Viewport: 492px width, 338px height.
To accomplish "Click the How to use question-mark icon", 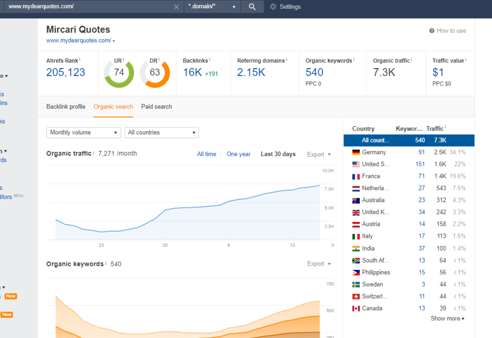I will coord(432,31).
